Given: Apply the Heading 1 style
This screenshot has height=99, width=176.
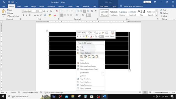Looking at the screenshot, I should tap(123, 13).
